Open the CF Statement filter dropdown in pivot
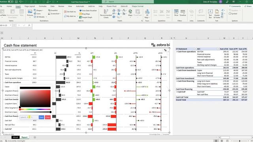Viewport: 253px width, 142px height. (x=195, y=49)
